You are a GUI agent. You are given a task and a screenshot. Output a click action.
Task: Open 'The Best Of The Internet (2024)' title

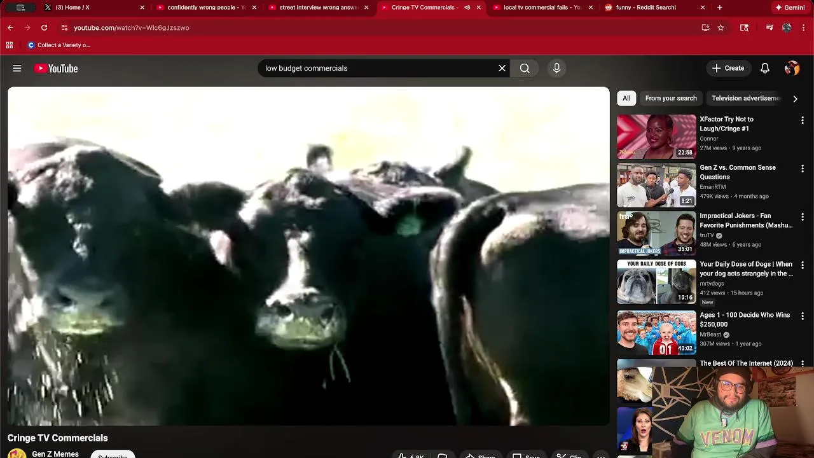click(746, 363)
